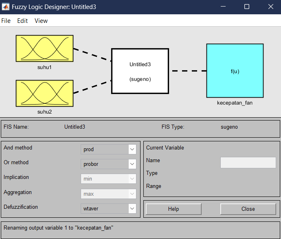Screen dimensions: 281x239
Task: Click the And method label
Action: [18, 147]
